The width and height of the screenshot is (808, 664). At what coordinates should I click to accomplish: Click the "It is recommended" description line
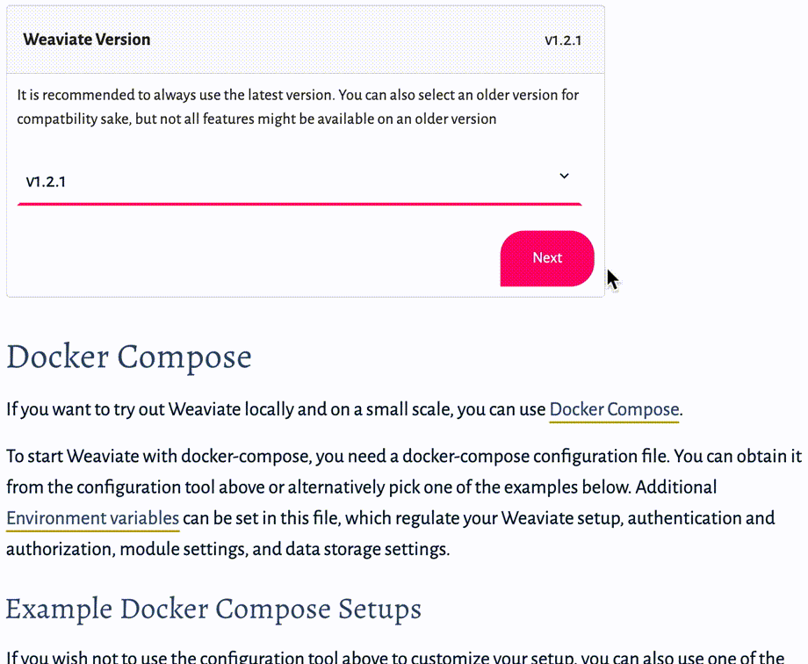coord(298,95)
